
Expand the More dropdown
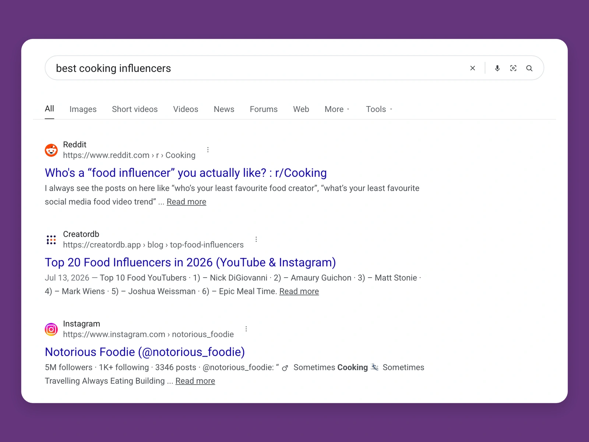point(337,109)
